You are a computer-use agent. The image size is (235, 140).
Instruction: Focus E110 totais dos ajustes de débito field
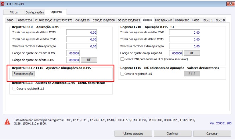(81, 32)
